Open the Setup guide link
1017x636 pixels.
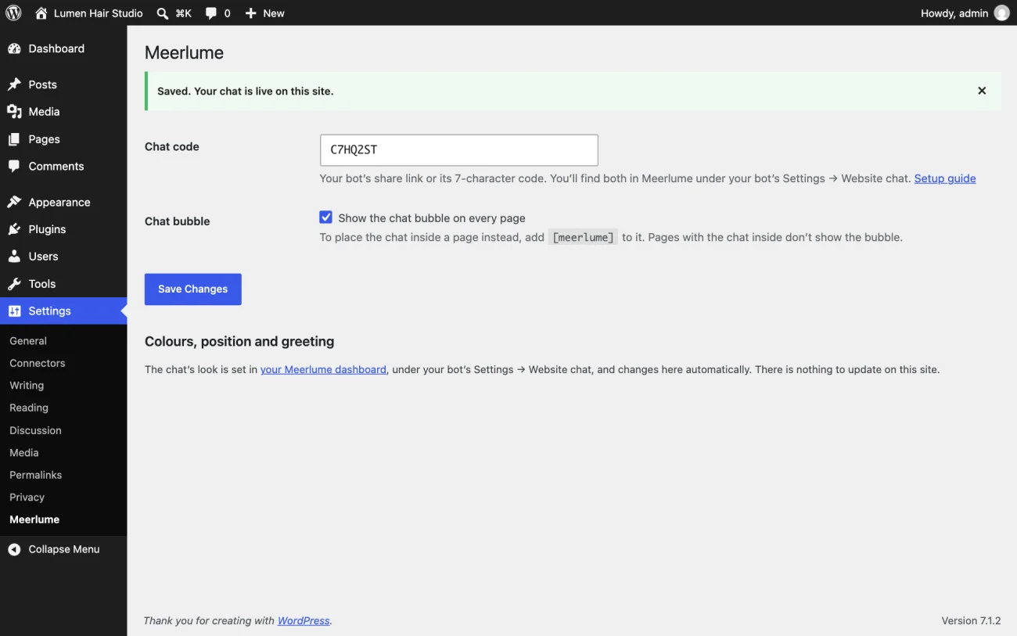point(945,178)
